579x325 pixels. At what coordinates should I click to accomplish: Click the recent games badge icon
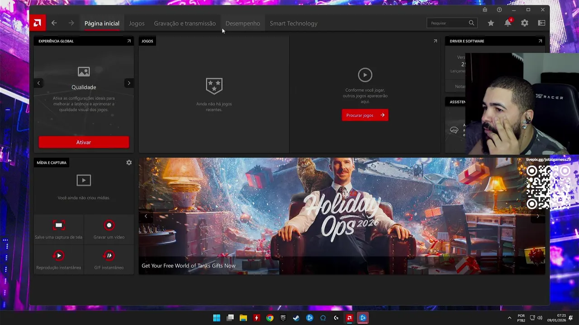pos(214,85)
